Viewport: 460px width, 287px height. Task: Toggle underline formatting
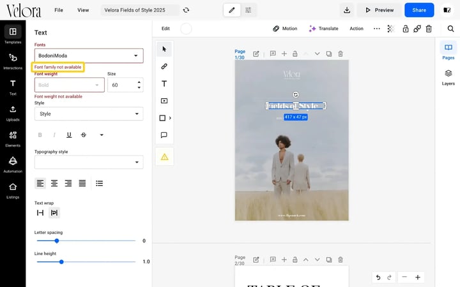(69, 135)
